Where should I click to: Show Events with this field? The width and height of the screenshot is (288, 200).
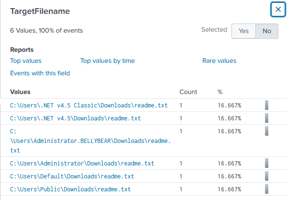pos(40,73)
